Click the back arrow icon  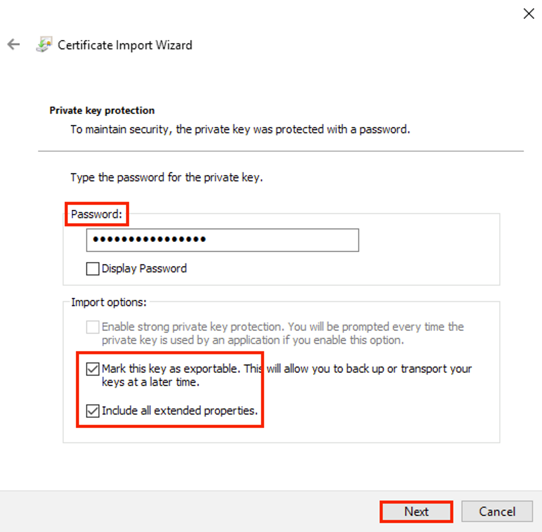(x=13, y=45)
